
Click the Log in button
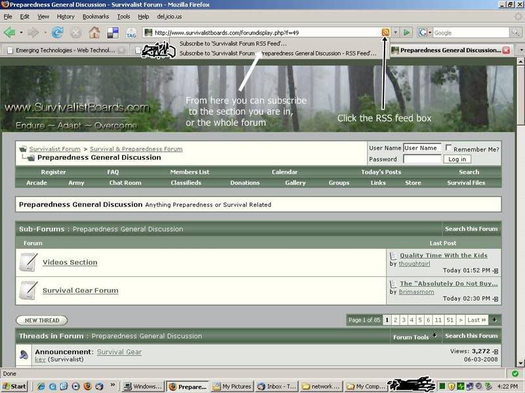(x=457, y=159)
